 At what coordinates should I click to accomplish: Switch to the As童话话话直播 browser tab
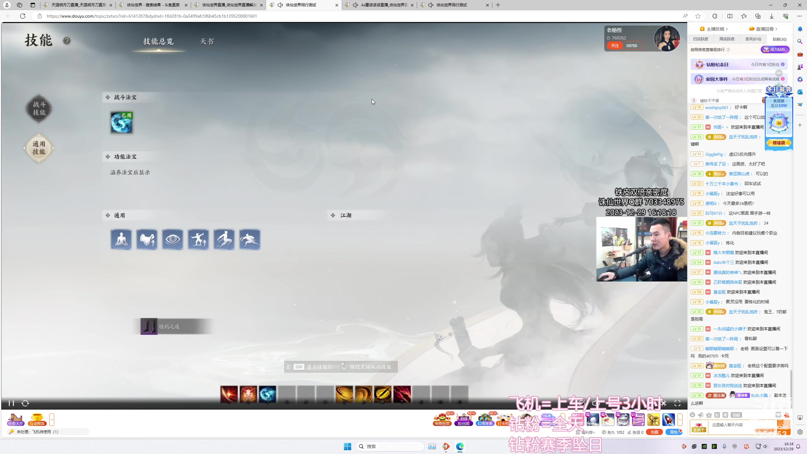coord(379,5)
